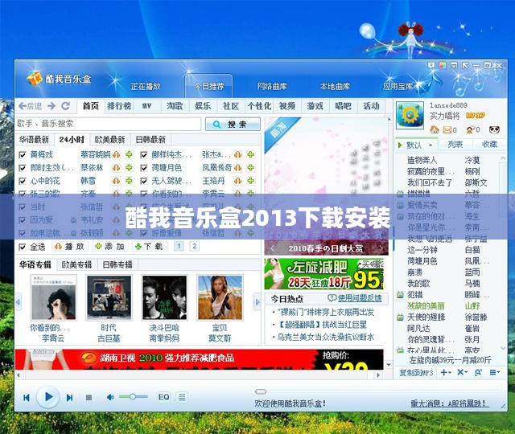Click user avatar gear image

(x=410, y=115)
